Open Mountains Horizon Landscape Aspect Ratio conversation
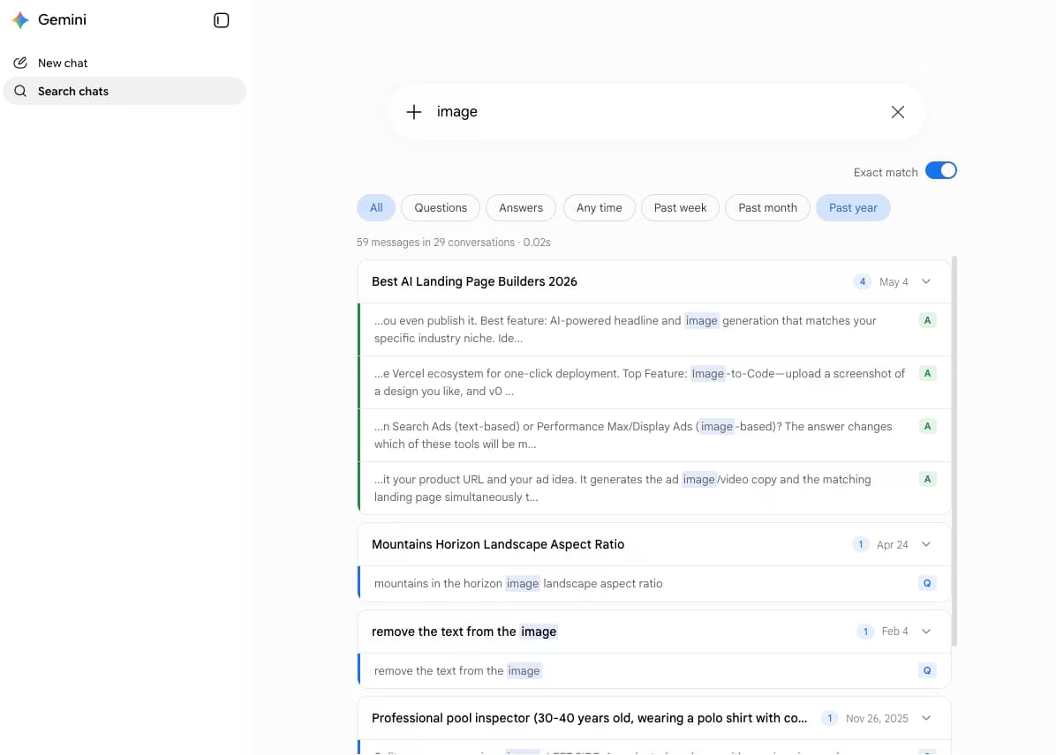The width and height of the screenshot is (1056, 755). [x=498, y=544]
